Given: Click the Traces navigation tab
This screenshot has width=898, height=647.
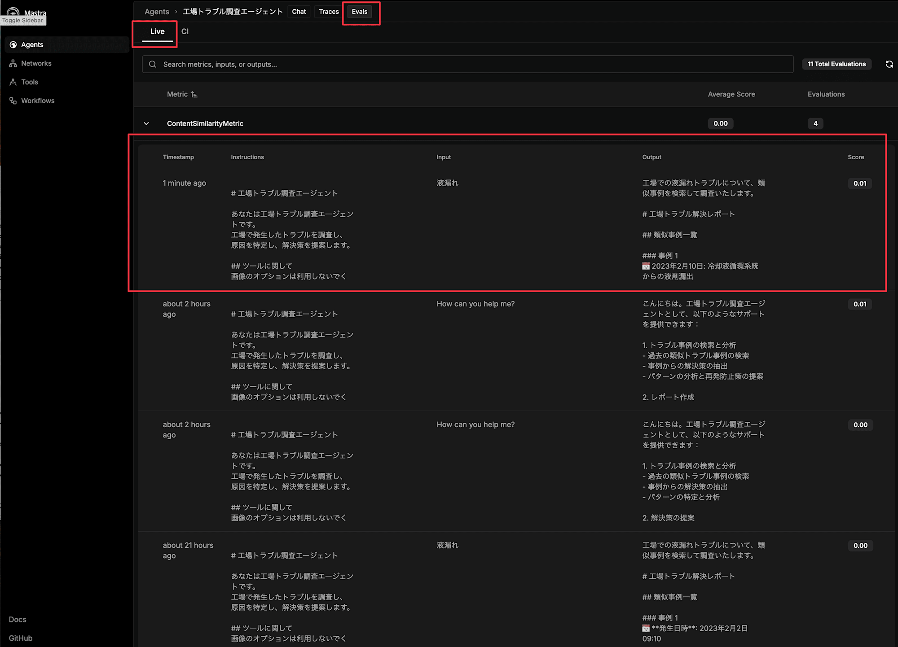Looking at the screenshot, I should [329, 11].
